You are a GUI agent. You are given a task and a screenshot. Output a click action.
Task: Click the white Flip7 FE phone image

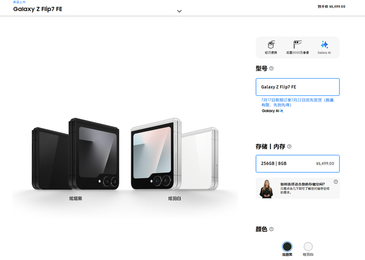pos(175,154)
